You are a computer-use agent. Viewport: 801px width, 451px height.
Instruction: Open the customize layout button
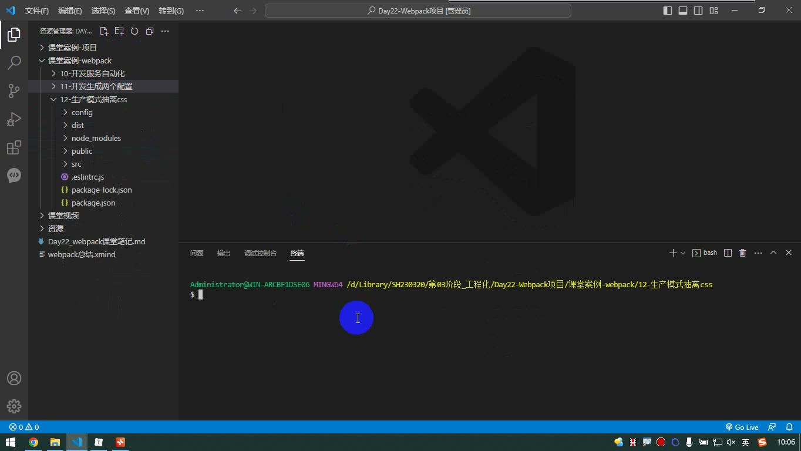714,11
